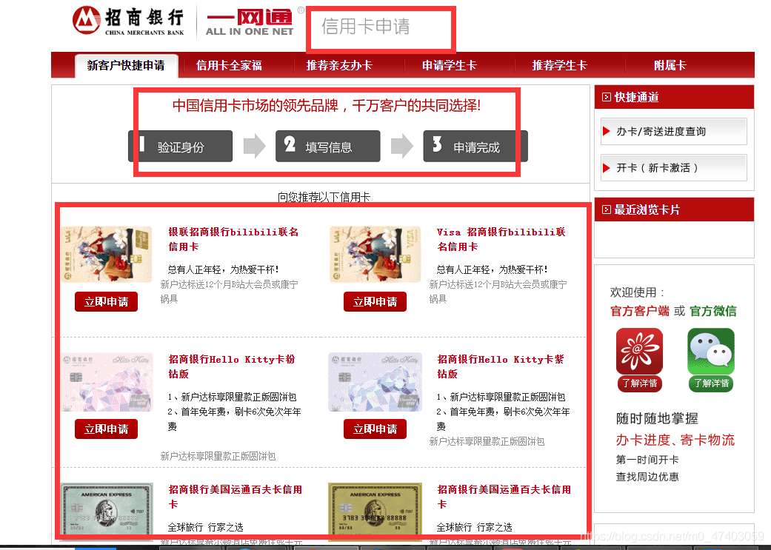
Task: Open the 信用卡全家福 tab
Action: pos(229,65)
